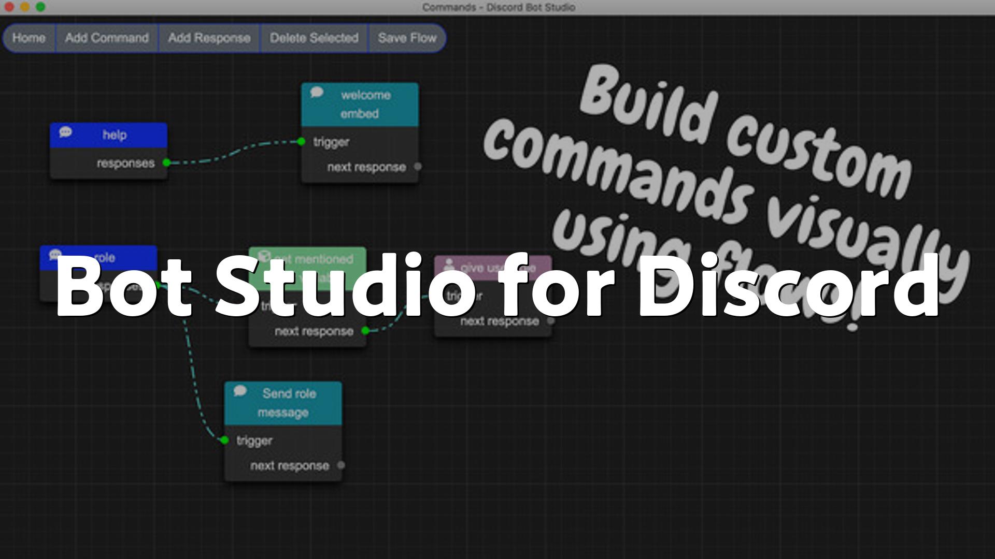Click 'next response' label on give user node
Image resolution: width=995 pixels, height=559 pixels.
tap(500, 321)
